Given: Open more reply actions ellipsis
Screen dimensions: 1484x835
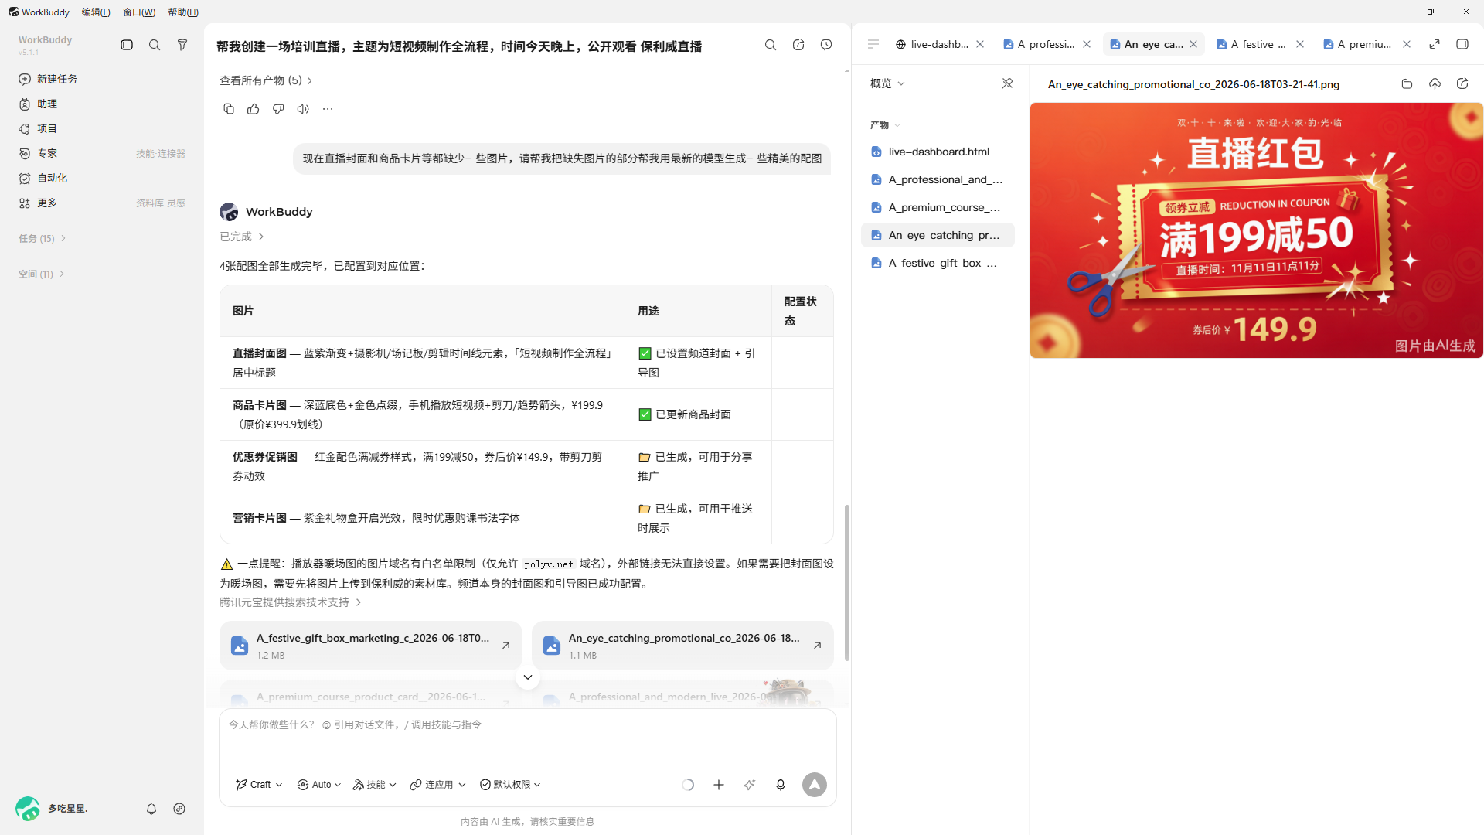Looking at the screenshot, I should tap(328, 109).
